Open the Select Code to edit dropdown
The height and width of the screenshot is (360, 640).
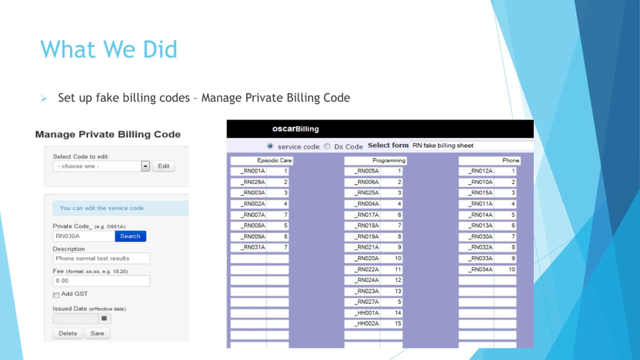tap(97, 166)
